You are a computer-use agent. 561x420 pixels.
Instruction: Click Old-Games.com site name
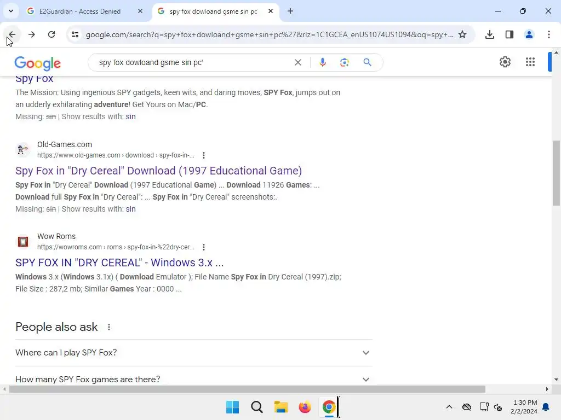tap(65, 144)
